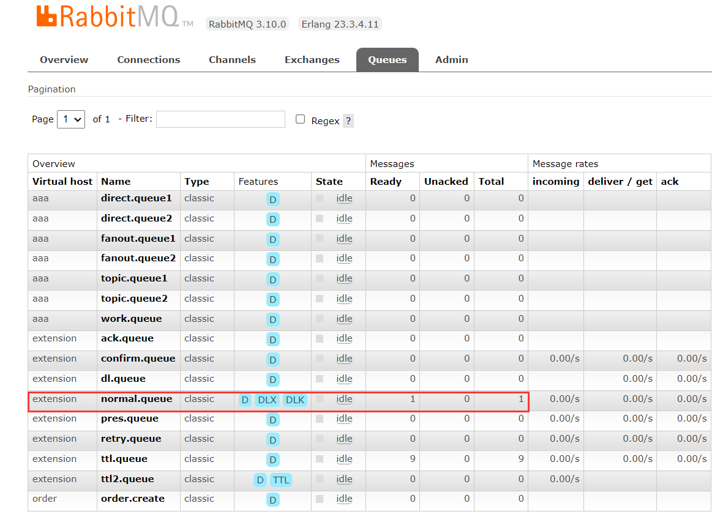Click the DLK feature badge on normal.queue
This screenshot has width=712, height=517.
point(295,400)
